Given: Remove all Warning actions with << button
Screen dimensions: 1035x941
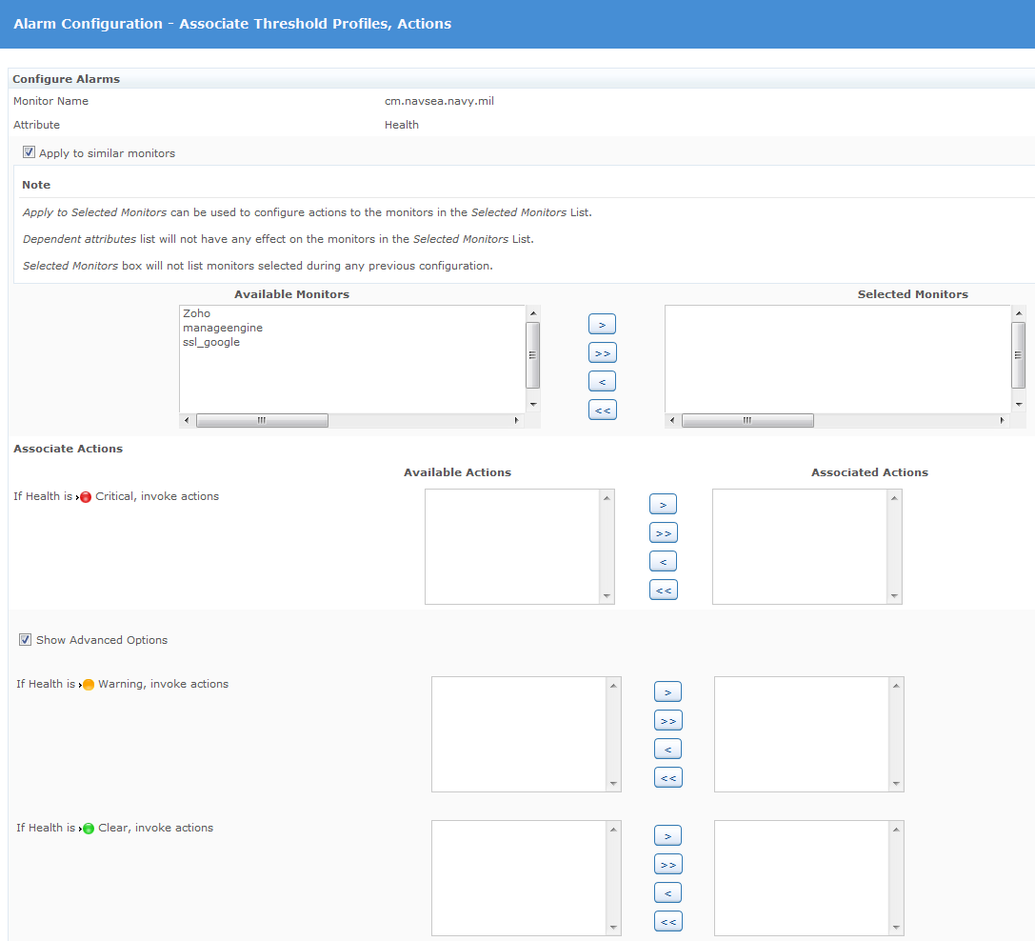Looking at the screenshot, I should pyautogui.click(x=667, y=778).
